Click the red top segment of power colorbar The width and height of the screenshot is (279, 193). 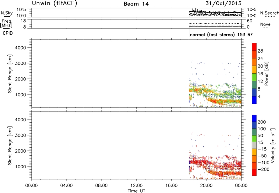click(254, 47)
